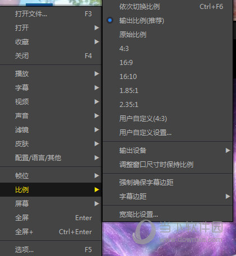Toggle 强制确保字幕边距 option

168,182
